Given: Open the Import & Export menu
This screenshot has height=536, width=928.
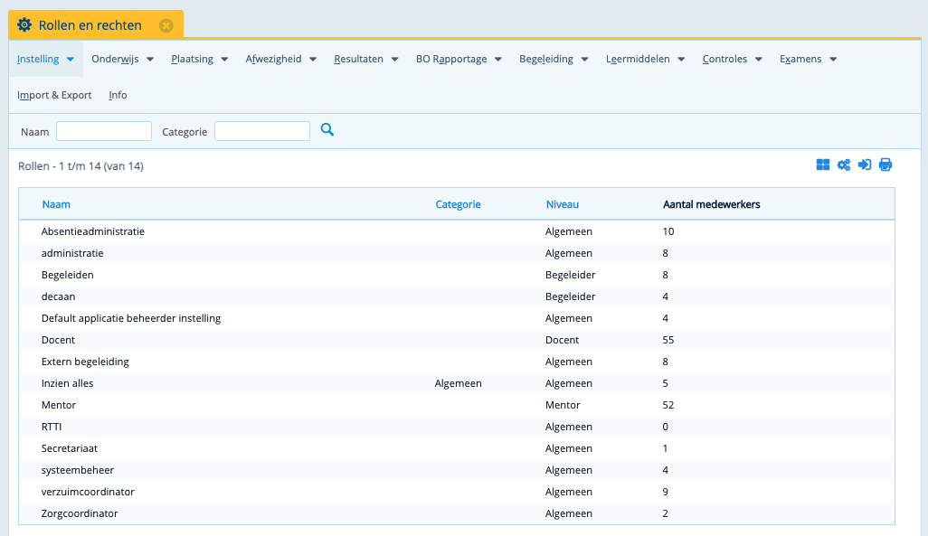Looking at the screenshot, I should [x=54, y=95].
